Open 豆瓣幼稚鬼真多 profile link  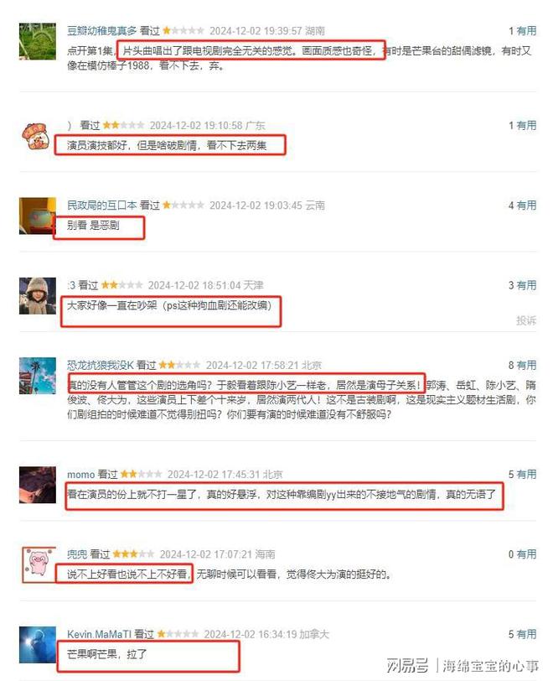point(102,31)
